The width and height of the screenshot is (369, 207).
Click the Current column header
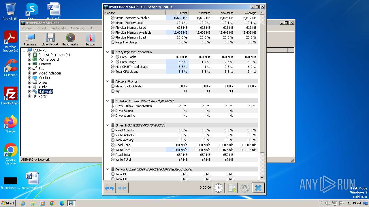[177, 13]
